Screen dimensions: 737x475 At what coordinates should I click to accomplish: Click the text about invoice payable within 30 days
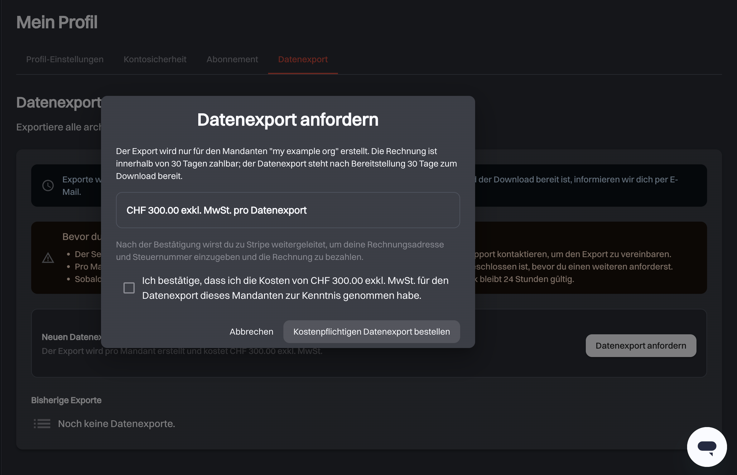(x=287, y=163)
